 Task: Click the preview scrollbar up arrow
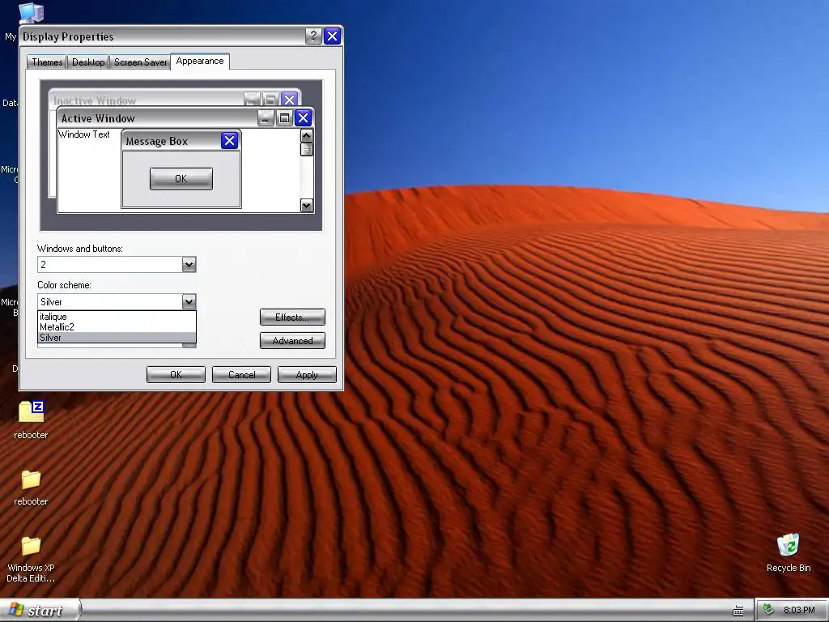click(307, 136)
